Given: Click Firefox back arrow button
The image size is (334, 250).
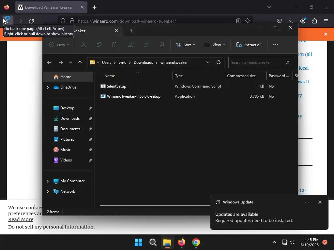Looking at the screenshot, I should click(7, 21).
